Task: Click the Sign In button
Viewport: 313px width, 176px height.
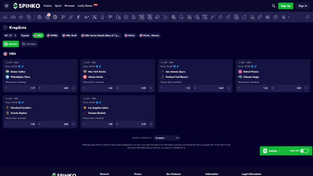Action: (303, 6)
